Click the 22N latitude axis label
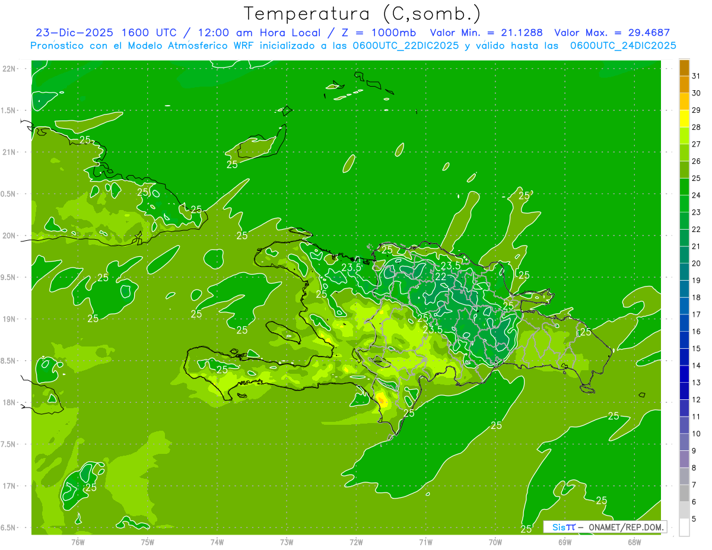 tap(9, 69)
